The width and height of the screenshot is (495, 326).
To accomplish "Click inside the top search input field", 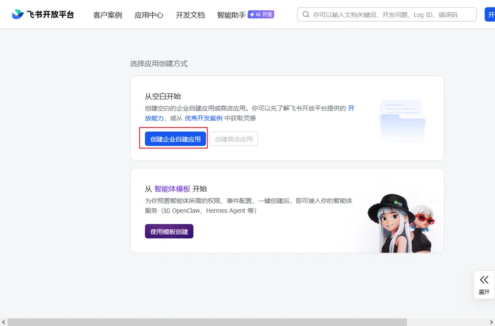I will coord(385,14).
